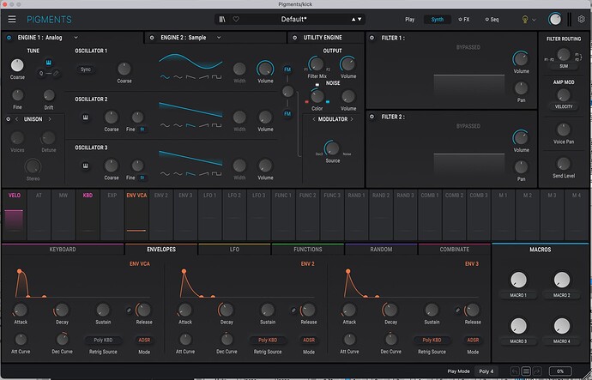Viewport: 592px width, 380px height.
Task: Toggle the Unison power button
Action: (9, 119)
